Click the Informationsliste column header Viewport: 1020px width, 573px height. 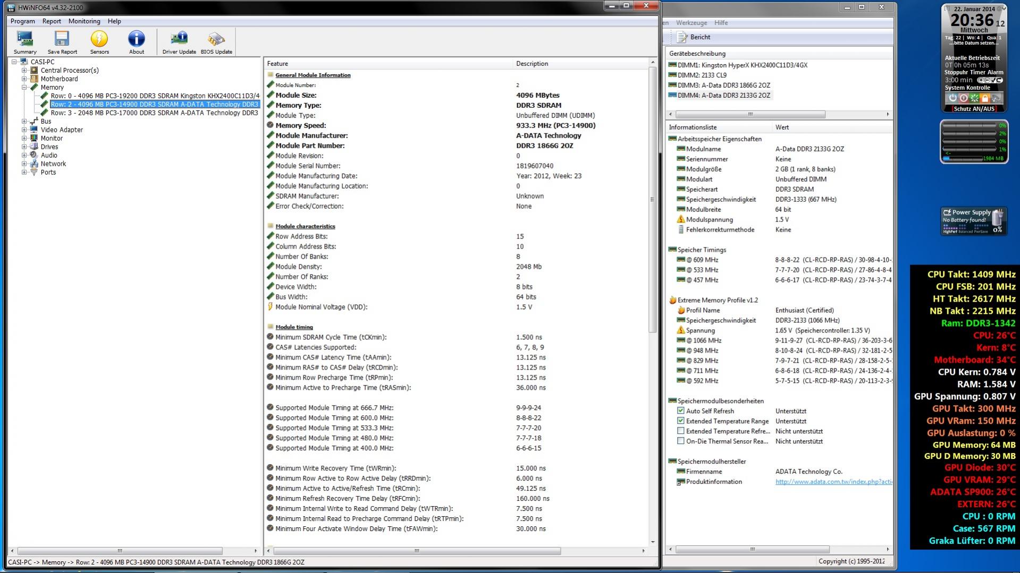[719, 127]
